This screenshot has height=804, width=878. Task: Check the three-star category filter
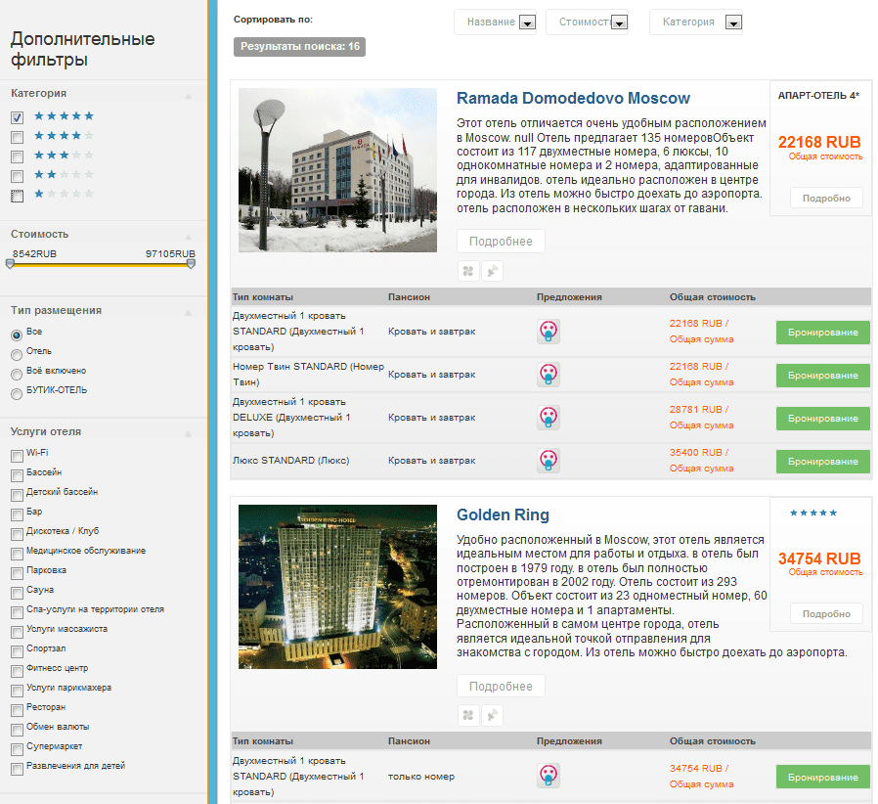pyautogui.click(x=17, y=156)
